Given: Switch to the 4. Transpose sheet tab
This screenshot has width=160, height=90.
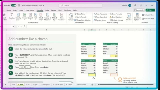Looking at the screenshot, I should [x=45, y=84].
